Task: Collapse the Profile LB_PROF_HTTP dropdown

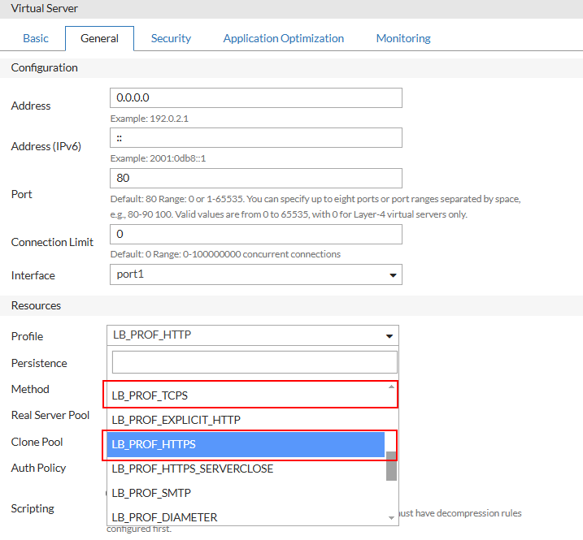Action: tap(252, 335)
